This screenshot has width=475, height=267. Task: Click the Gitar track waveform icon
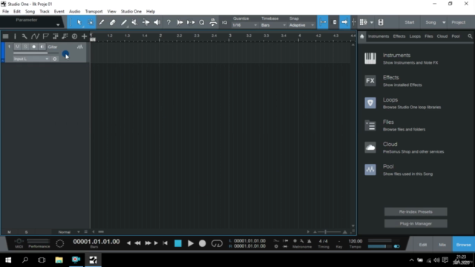point(79,47)
